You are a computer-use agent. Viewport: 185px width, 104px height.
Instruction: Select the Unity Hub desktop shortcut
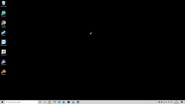point(3,53)
